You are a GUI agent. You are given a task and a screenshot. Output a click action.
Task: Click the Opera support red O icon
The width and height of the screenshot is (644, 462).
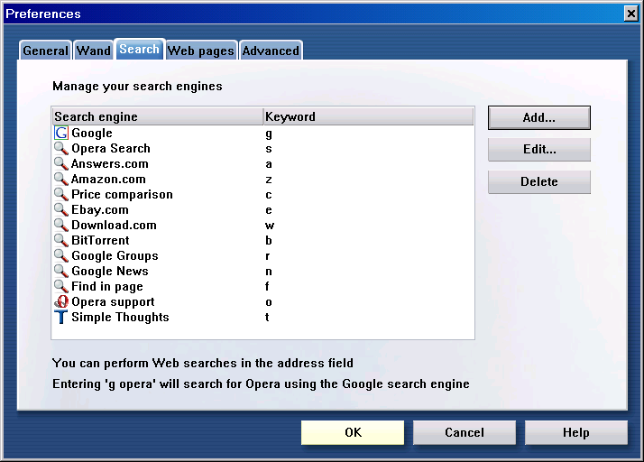[x=61, y=301]
